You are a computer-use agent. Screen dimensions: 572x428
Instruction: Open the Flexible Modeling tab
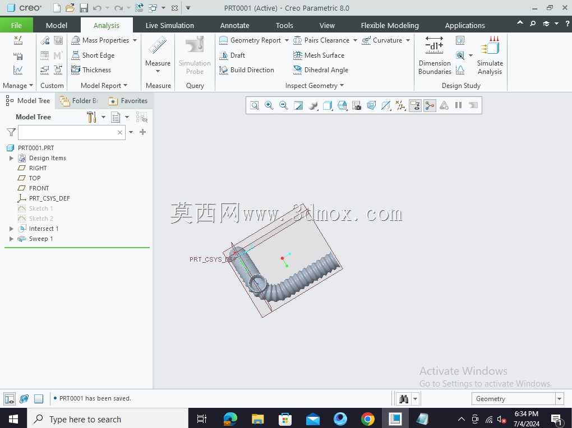click(x=390, y=25)
